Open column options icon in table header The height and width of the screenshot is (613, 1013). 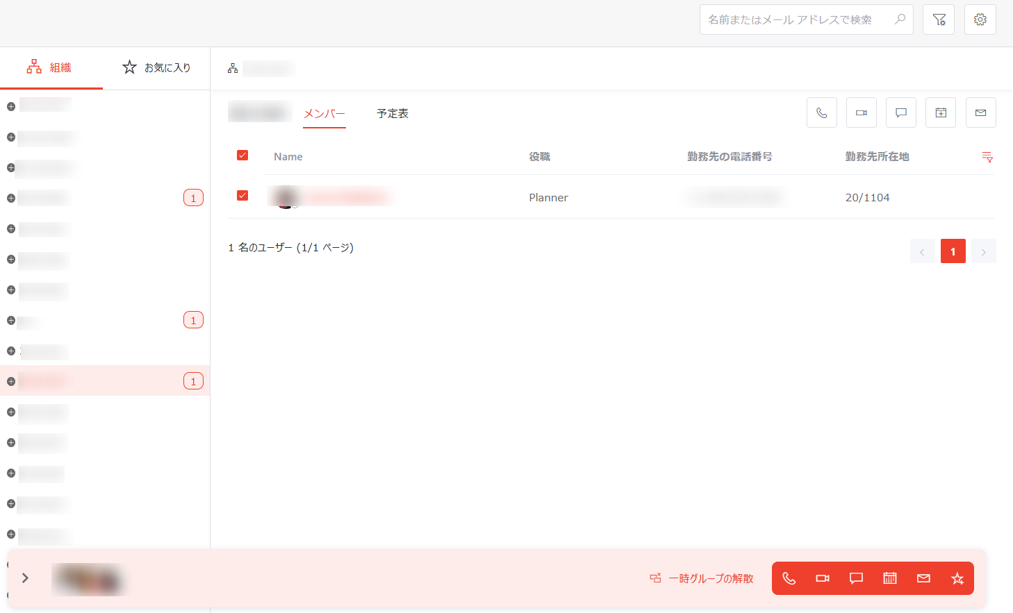(987, 157)
